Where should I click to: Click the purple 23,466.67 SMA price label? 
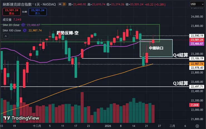tap(197, 44)
